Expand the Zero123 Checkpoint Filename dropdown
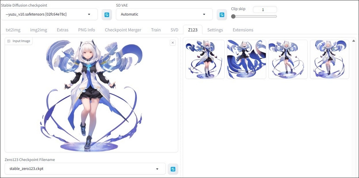The height and width of the screenshot is (178, 359). tap(85, 169)
